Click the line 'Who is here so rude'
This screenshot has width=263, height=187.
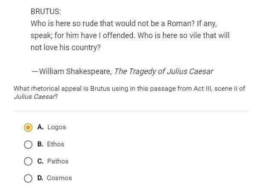[x=127, y=24]
